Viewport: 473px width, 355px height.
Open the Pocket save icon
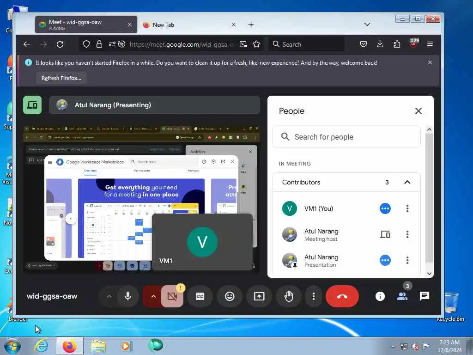click(x=364, y=44)
